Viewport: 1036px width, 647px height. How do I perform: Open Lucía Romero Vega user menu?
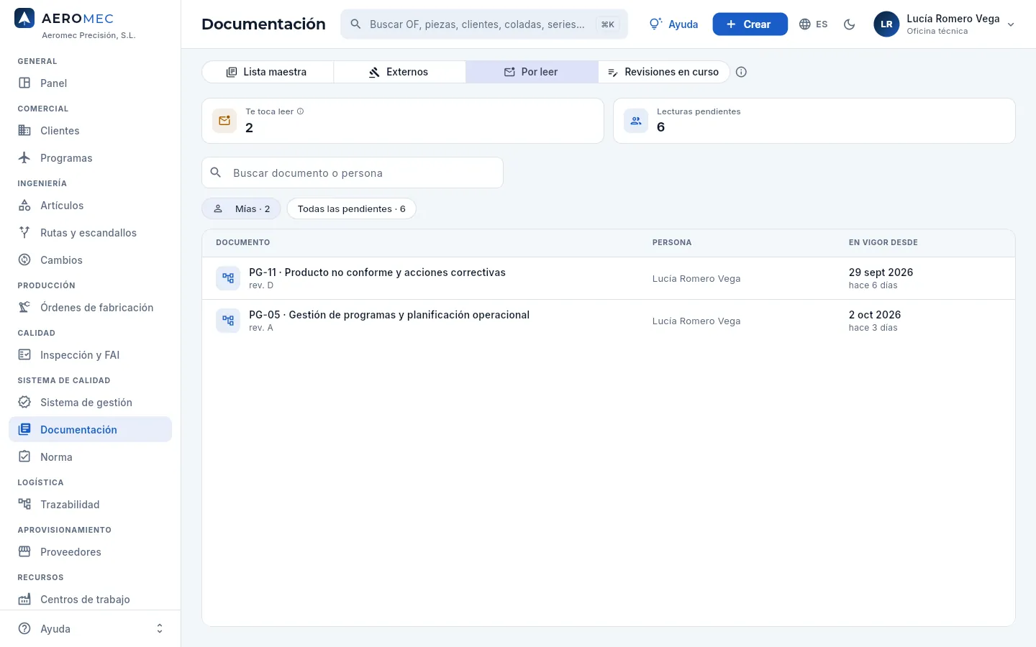(x=944, y=24)
